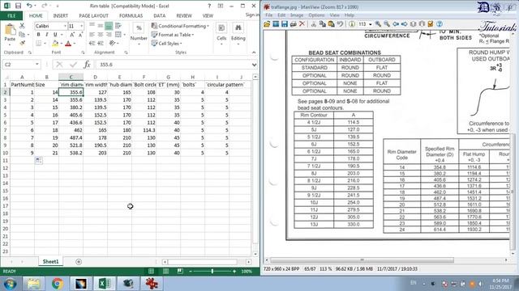
Task: Expand the Number format group
Action: tap(139, 34)
